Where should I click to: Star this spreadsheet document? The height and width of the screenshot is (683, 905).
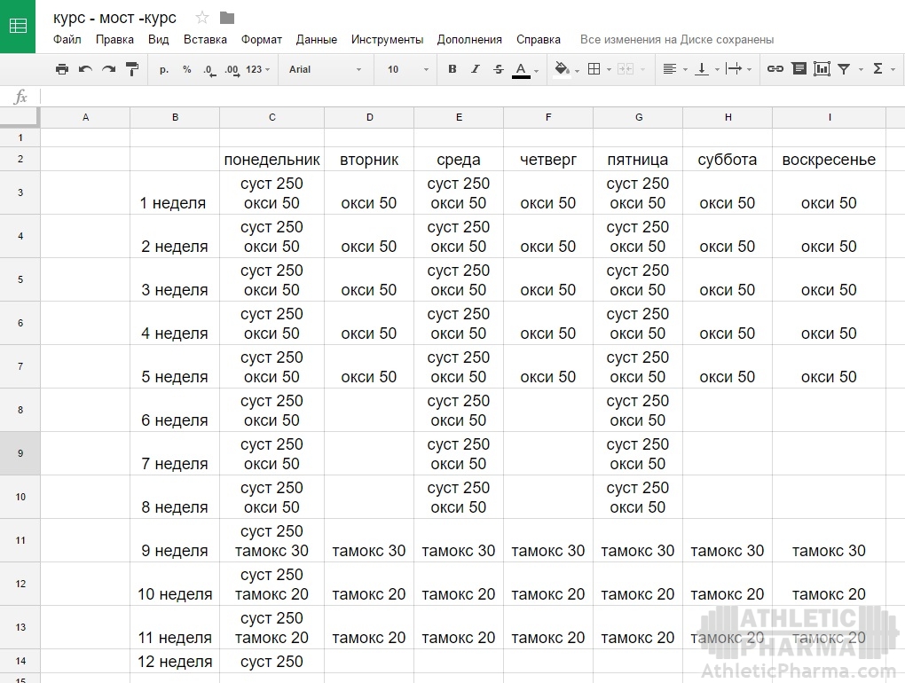click(202, 18)
